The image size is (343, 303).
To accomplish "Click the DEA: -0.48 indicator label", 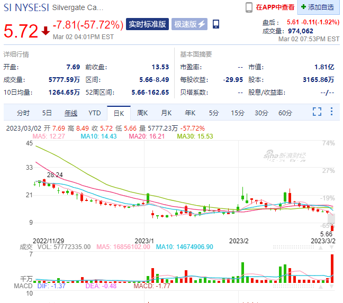I will click(101, 286).
